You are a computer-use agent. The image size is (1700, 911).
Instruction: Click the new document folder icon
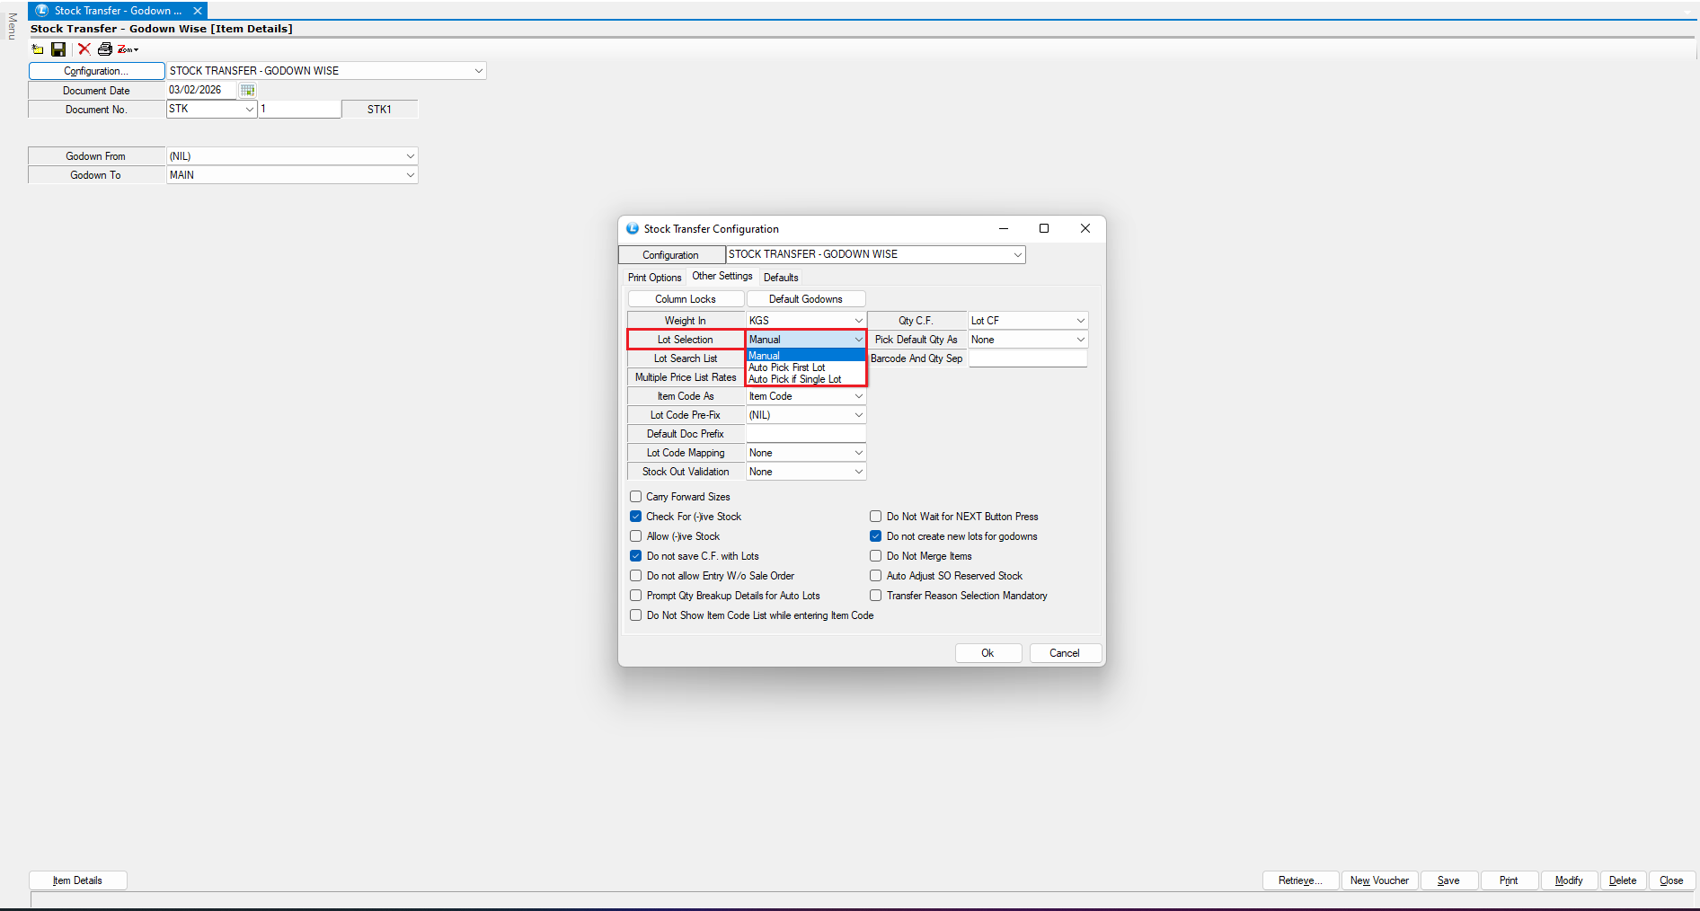(38, 49)
